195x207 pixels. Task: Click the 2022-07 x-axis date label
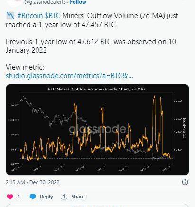click(101, 169)
